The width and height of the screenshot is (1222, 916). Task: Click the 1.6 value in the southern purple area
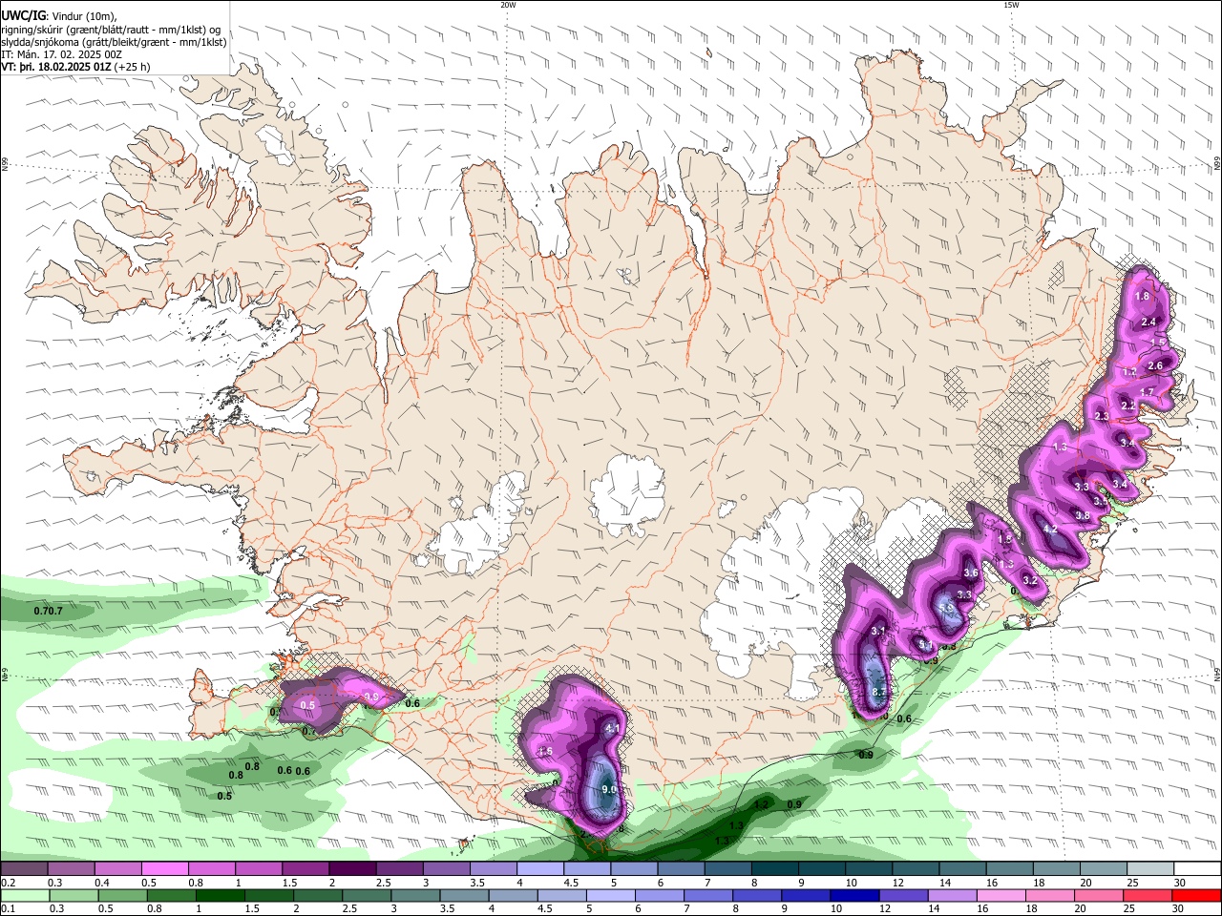point(545,752)
